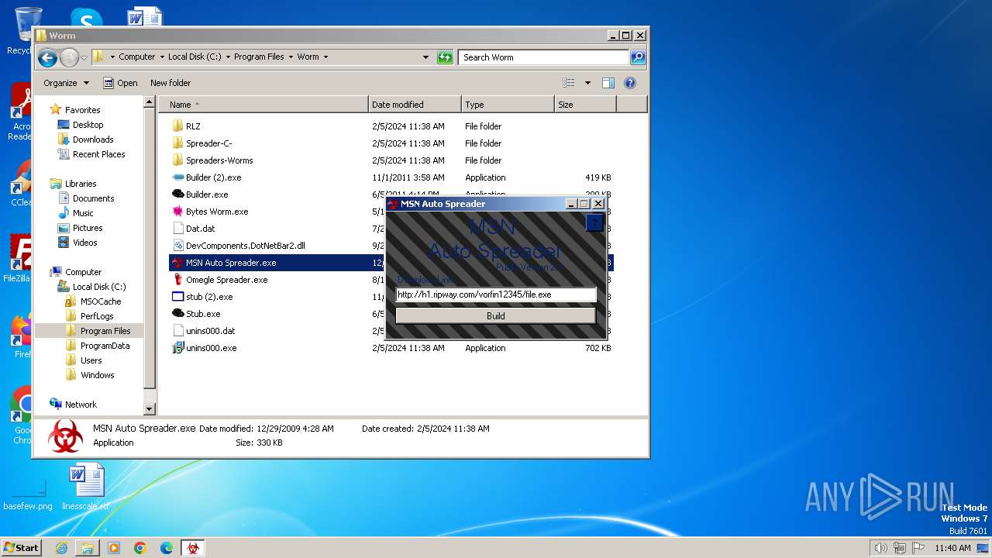Select Bytes Worm.exe file

coord(217,212)
